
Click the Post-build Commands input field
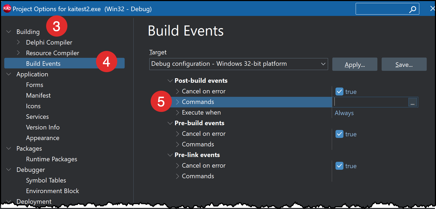coord(371,102)
